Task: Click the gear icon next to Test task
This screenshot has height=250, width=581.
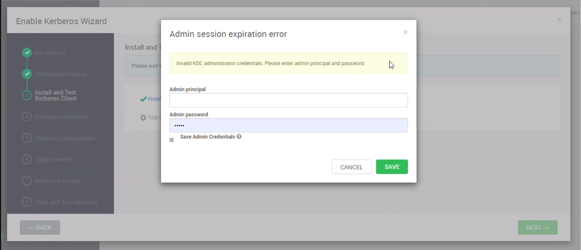Action: tap(143, 117)
